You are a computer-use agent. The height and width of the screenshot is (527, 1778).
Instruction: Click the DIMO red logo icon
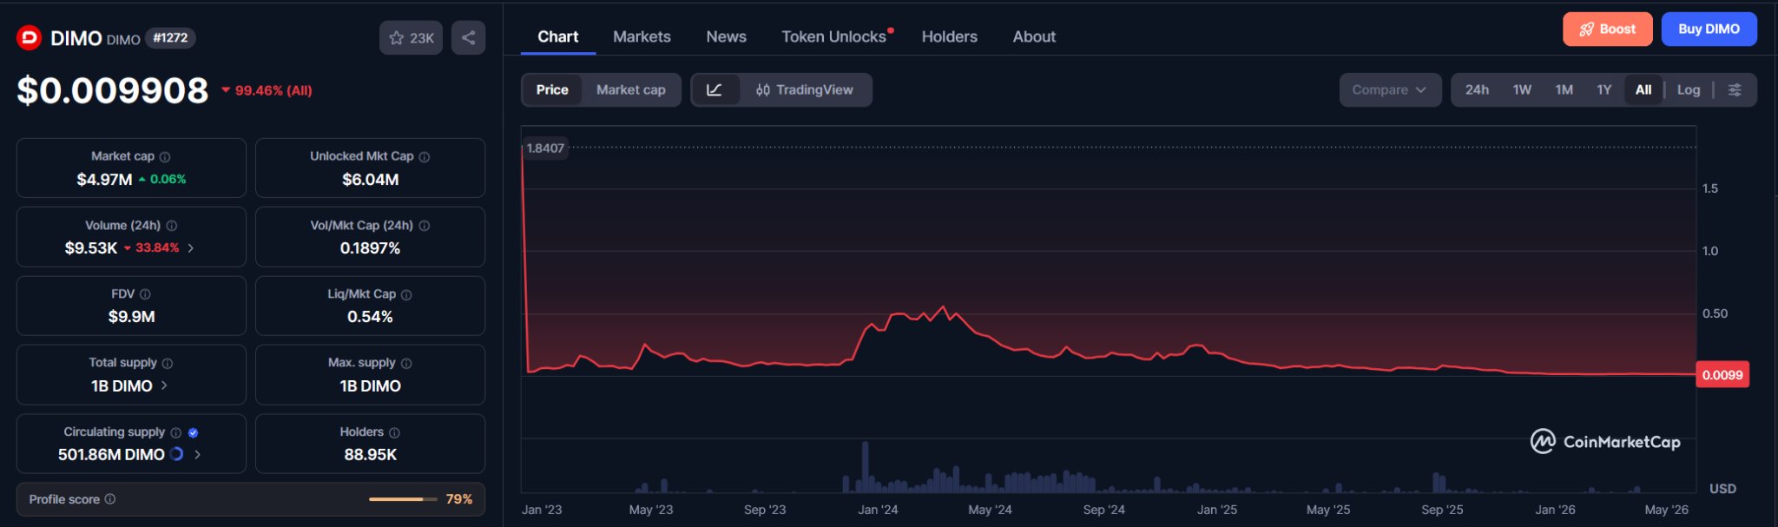[29, 37]
